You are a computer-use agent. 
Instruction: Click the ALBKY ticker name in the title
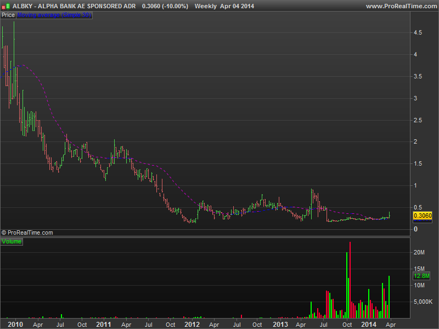(x=21, y=6)
